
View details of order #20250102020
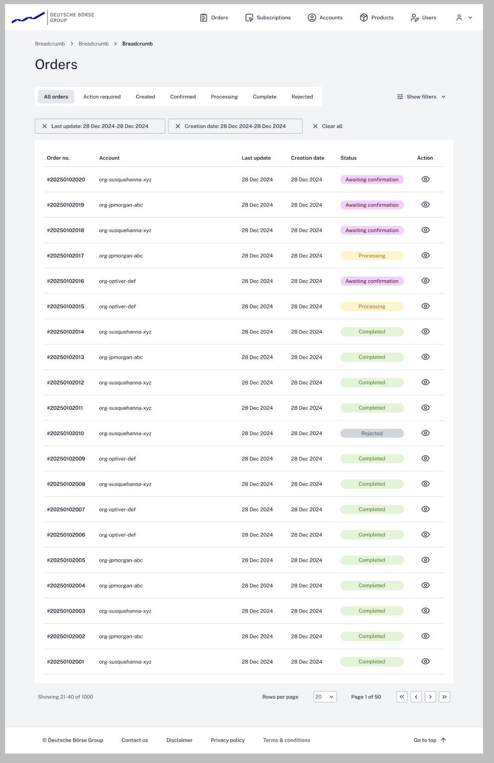pos(425,179)
